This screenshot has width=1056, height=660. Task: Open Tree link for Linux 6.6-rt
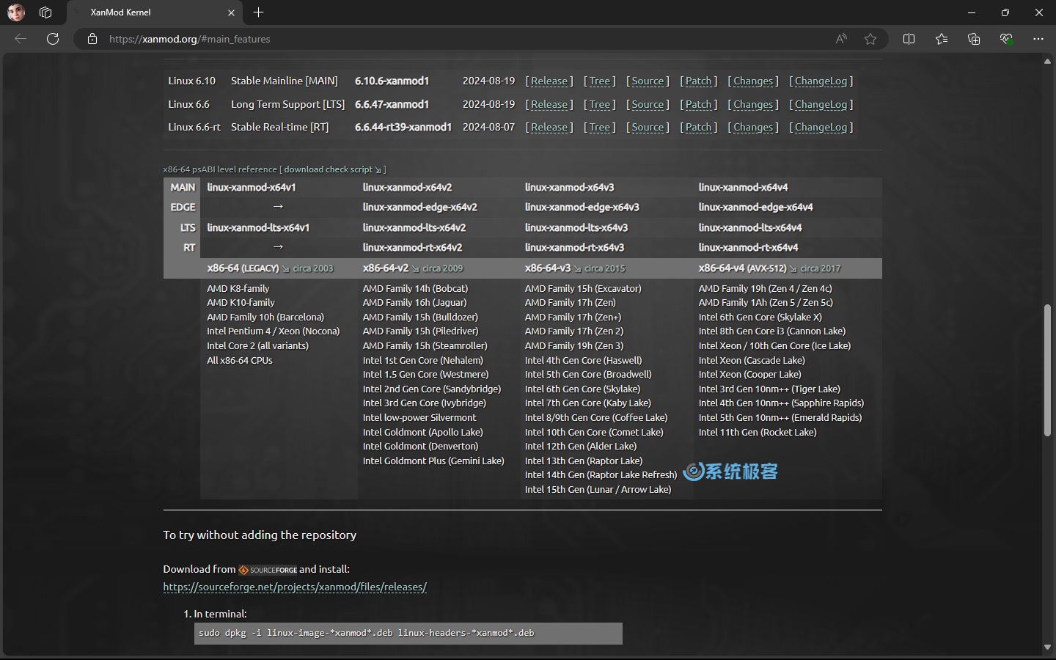(x=599, y=128)
